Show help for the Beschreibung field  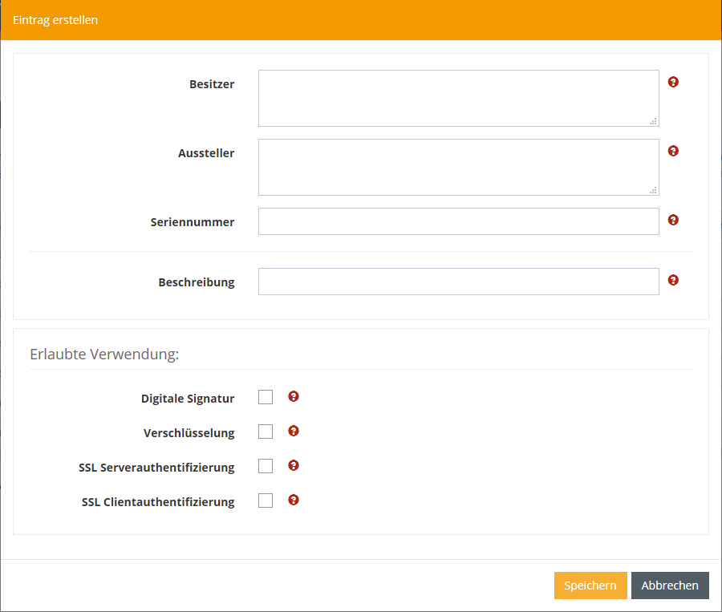tap(673, 280)
